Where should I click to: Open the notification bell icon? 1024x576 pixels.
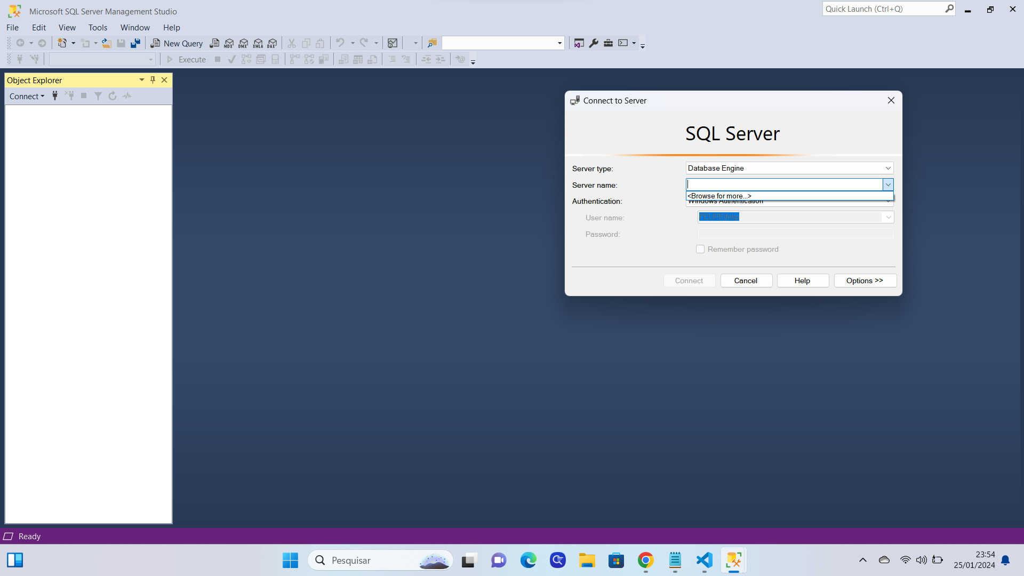point(1005,560)
